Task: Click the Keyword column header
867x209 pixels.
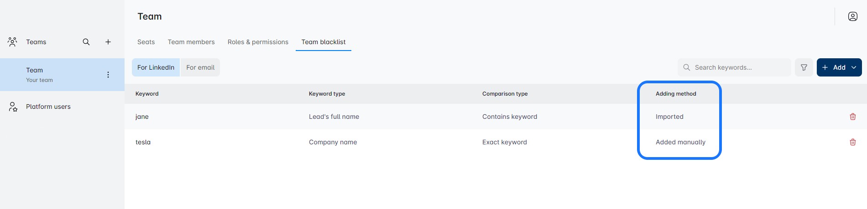Action: pos(147,94)
